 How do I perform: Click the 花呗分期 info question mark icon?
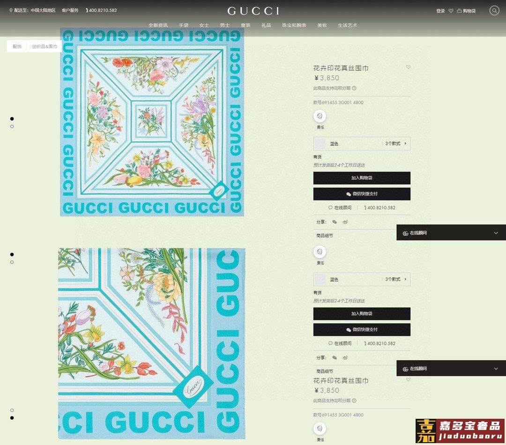point(354,88)
